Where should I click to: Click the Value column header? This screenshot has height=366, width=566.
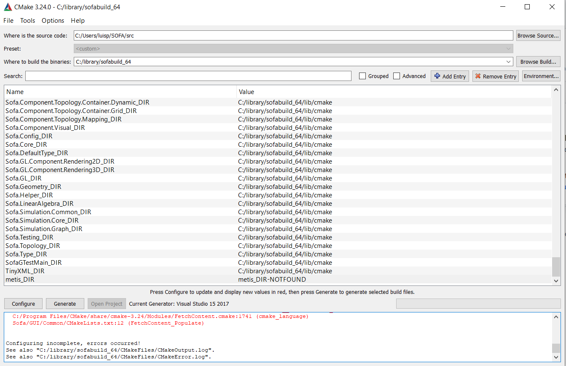pyautogui.click(x=394, y=91)
